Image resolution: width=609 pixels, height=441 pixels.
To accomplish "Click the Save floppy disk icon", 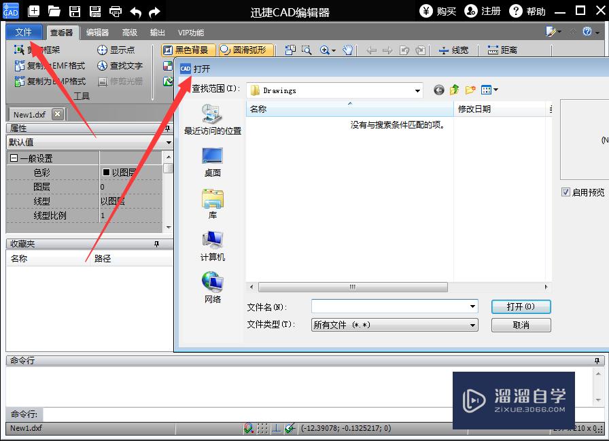I will (x=75, y=12).
